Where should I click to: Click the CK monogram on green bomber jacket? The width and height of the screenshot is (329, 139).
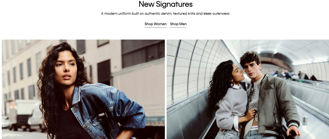(x=269, y=86)
